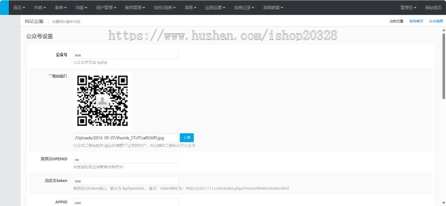Open the 管理员 account menu
The height and width of the screenshot is (206, 446).
[x=408, y=7]
